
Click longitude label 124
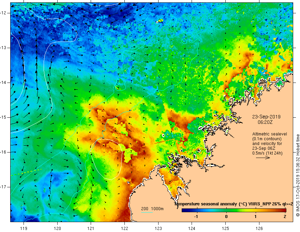(192, 228)
